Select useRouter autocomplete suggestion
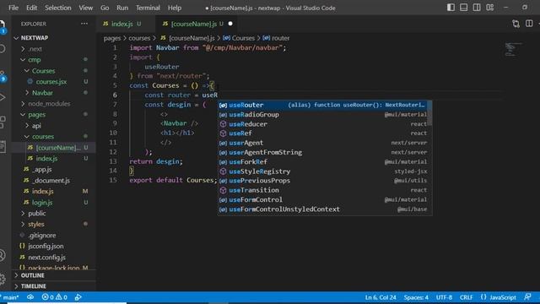Image resolution: width=540 pixels, height=304 pixels. (x=323, y=105)
